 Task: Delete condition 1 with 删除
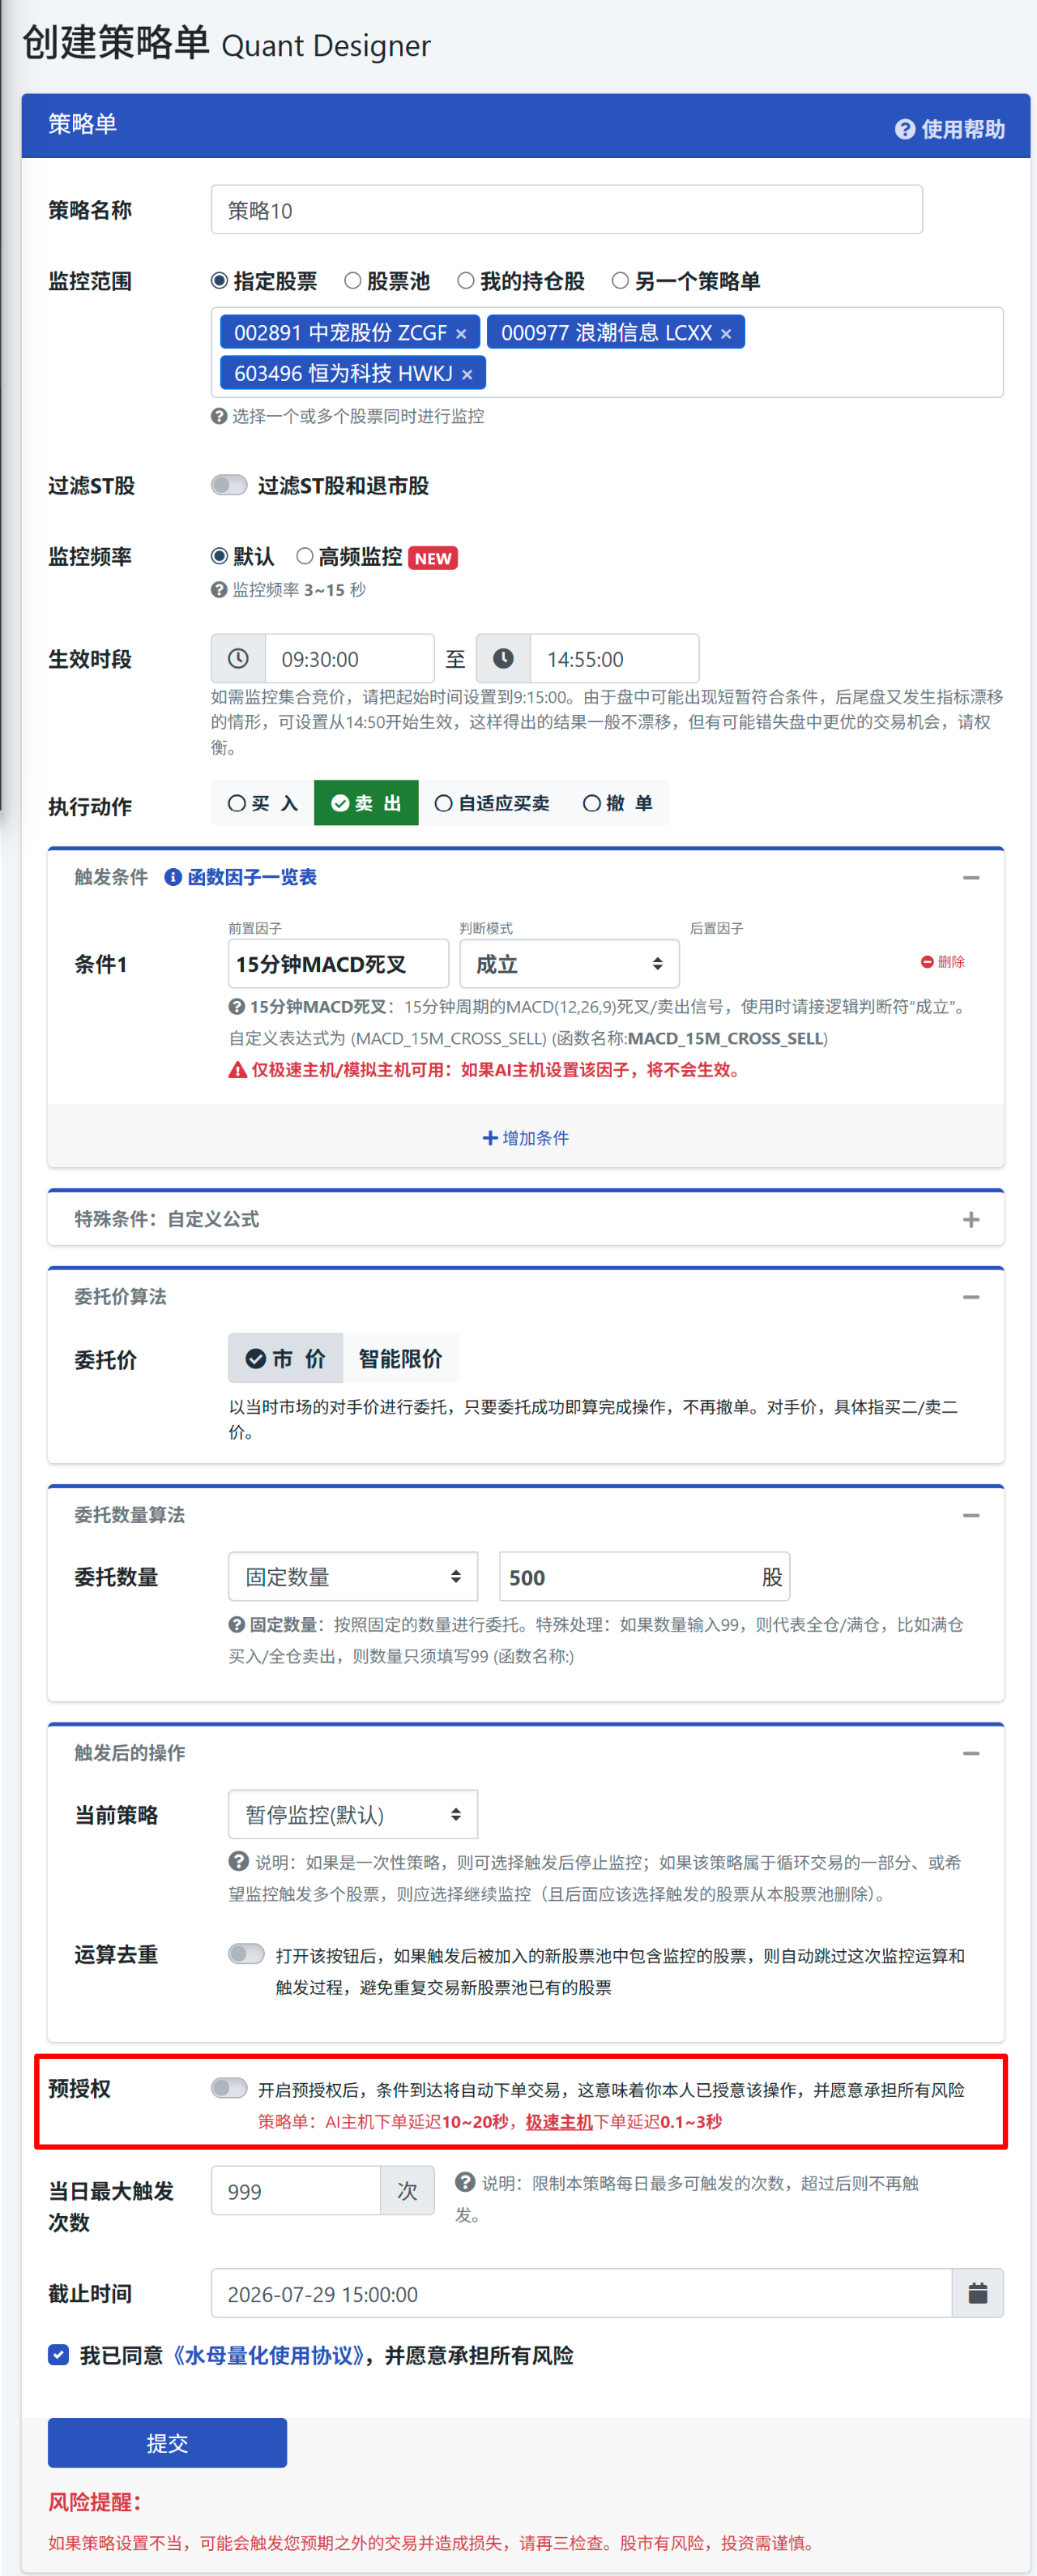[943, 962]
